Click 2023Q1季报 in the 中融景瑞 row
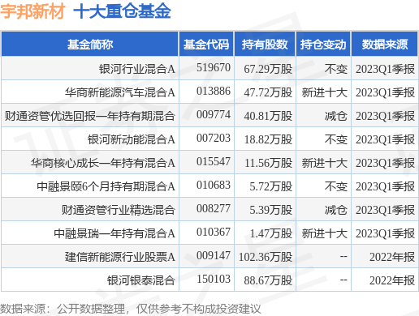Image resolution: width=419 pixels, height=316 pixels. click(385, 233)
